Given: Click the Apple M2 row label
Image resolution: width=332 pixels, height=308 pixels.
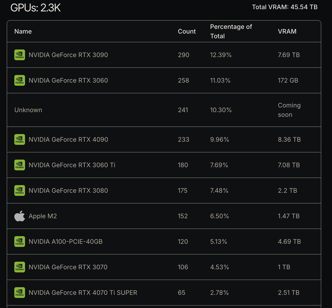Looking at the screenshot, I should [x=43, y=216].
